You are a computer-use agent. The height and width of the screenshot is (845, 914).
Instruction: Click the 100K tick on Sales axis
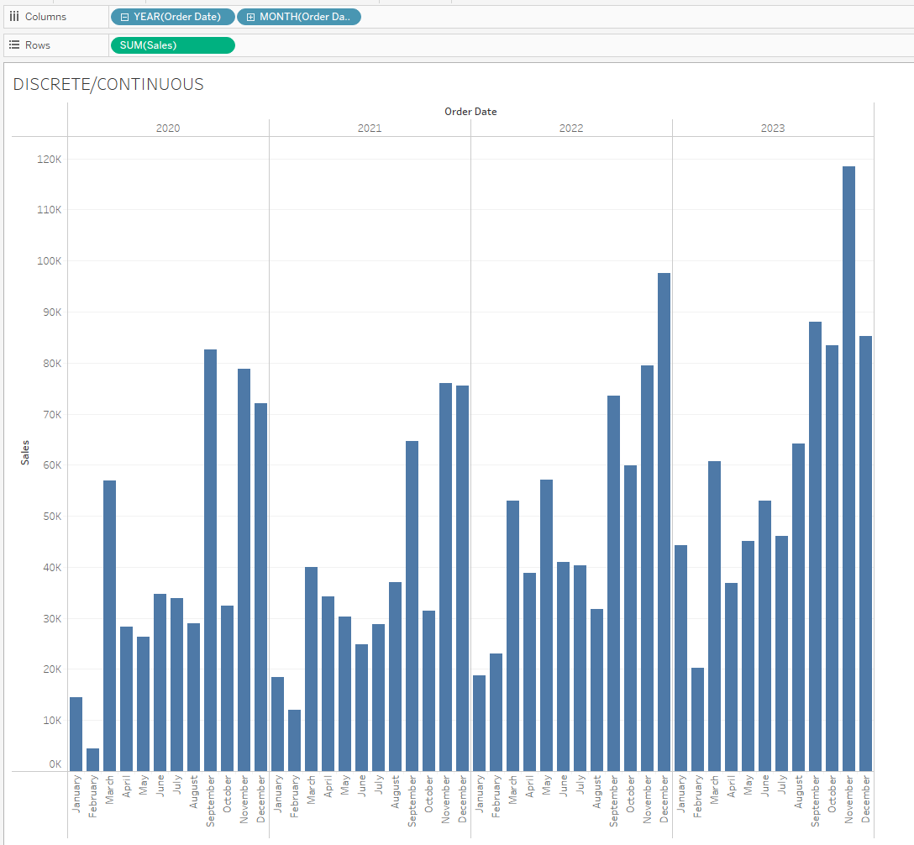(50, 261)
